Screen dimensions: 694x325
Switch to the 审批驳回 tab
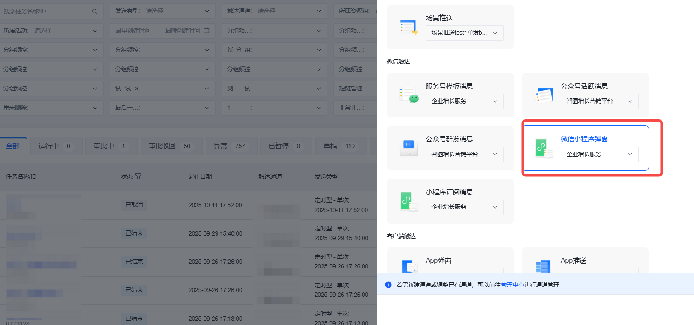coord(171,146)
